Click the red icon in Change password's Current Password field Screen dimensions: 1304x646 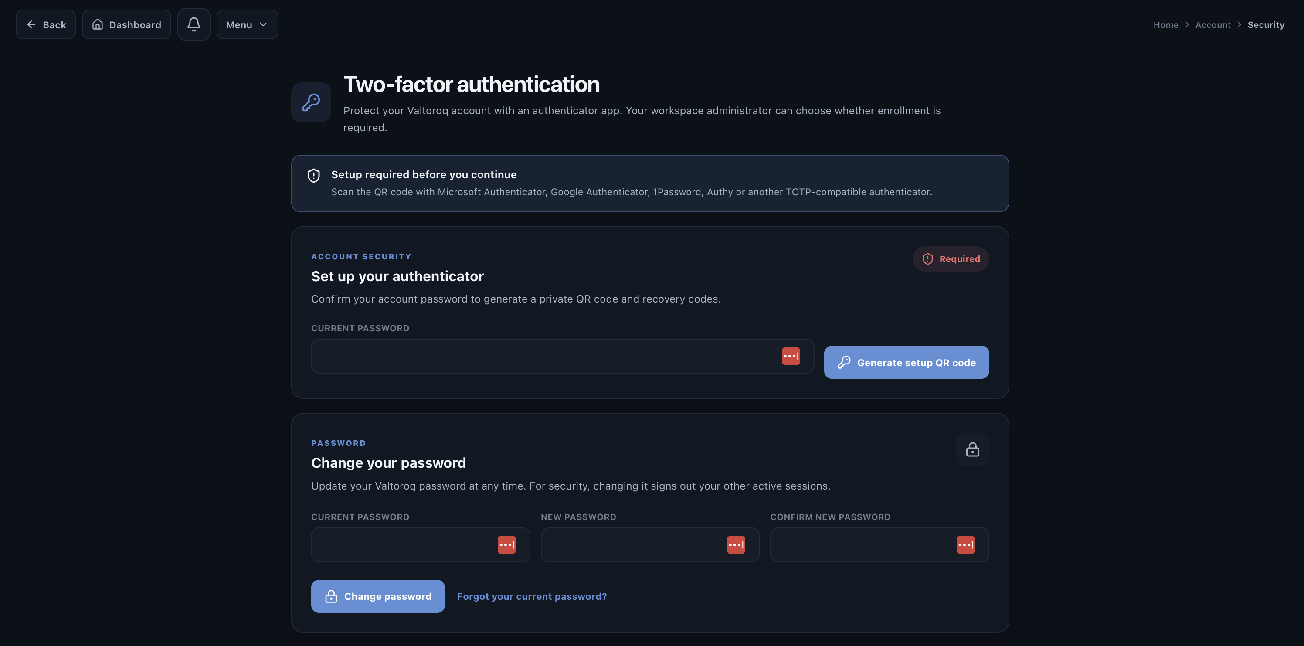[x=507, y=545]
